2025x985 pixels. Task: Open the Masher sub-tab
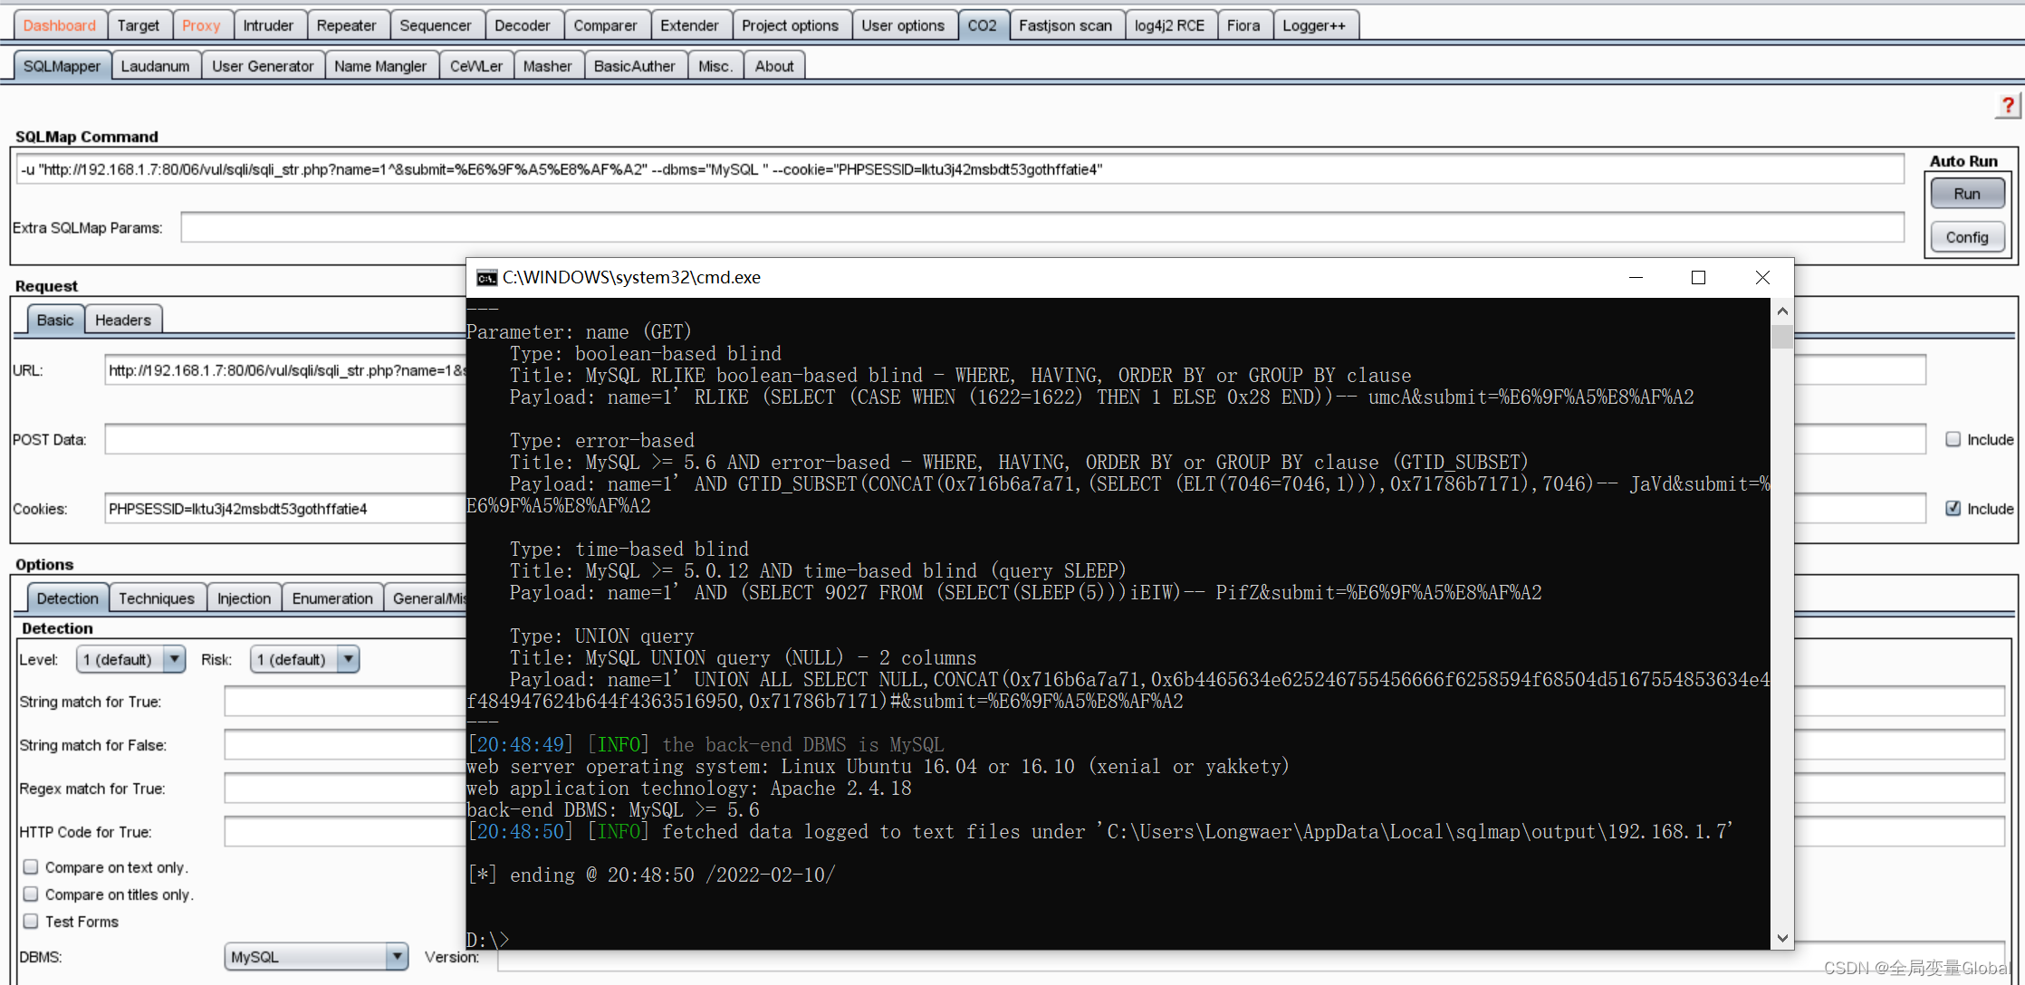click(547, 66)
